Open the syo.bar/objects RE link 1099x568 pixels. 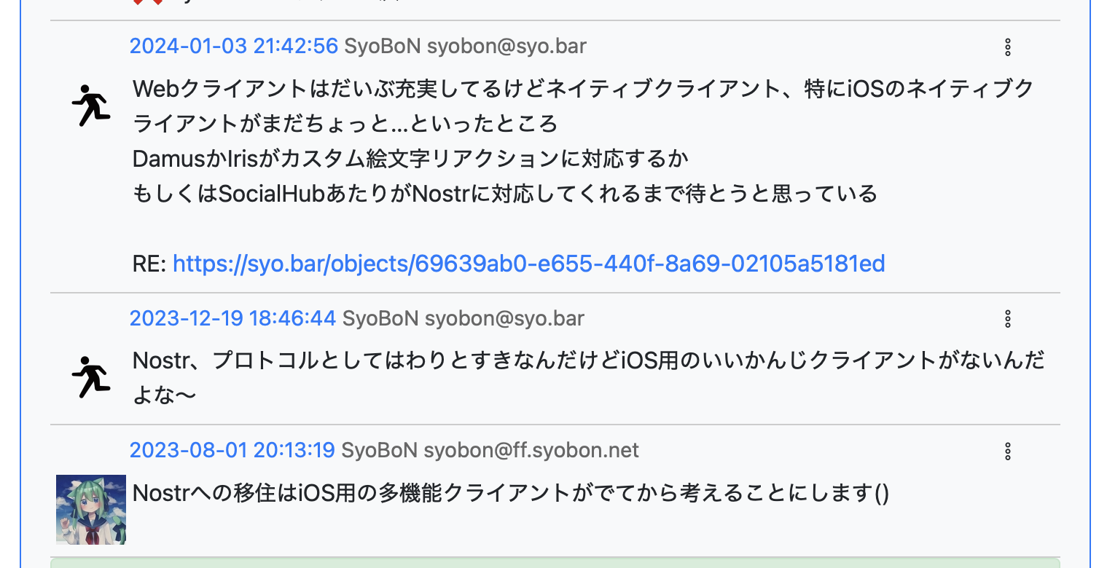pyautogui.click(x=528, y=264)
